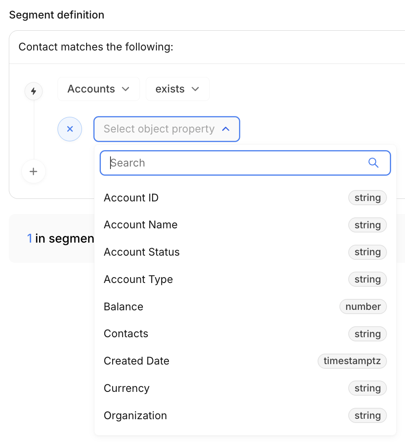Select the Account ID property
This screenshot has width=405, height=444.
[x=131, y=198]
